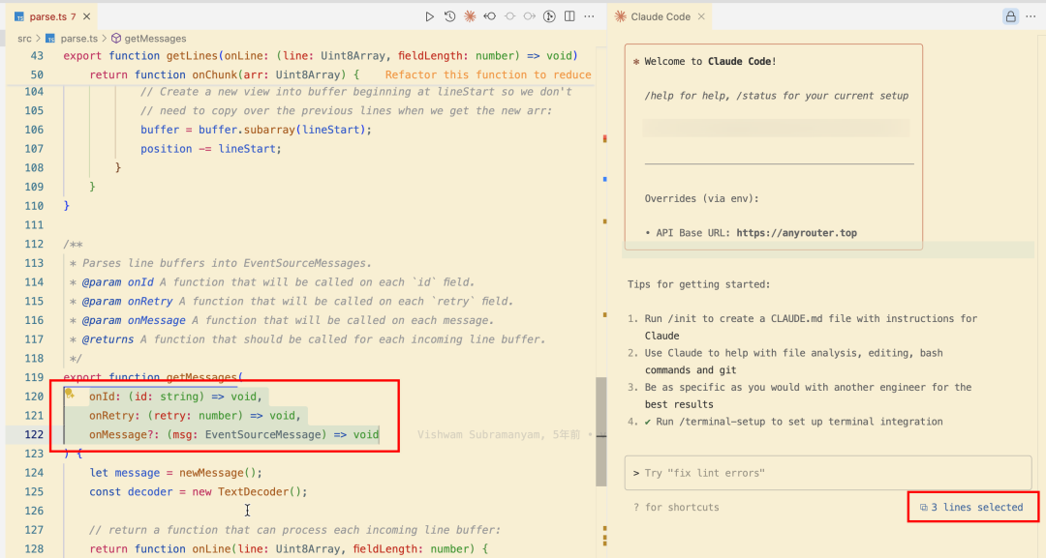Click inside the Claude prompt input field

[828, 473]
